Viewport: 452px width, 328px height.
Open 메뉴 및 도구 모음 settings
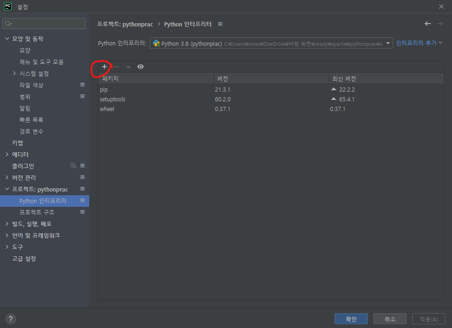(42, 62)
